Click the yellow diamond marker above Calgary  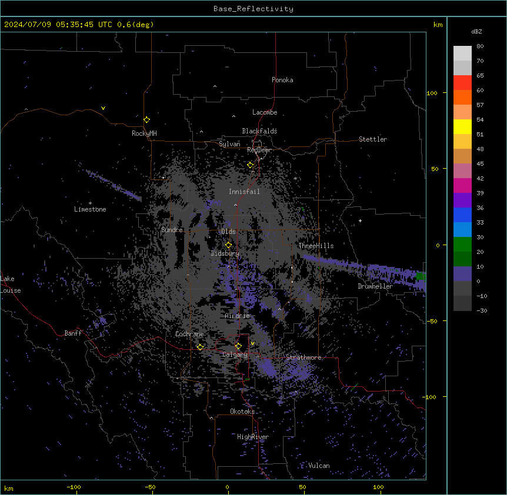238,346
